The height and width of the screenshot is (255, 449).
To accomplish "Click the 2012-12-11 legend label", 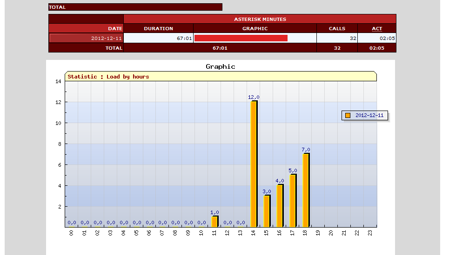I will 369,115.
